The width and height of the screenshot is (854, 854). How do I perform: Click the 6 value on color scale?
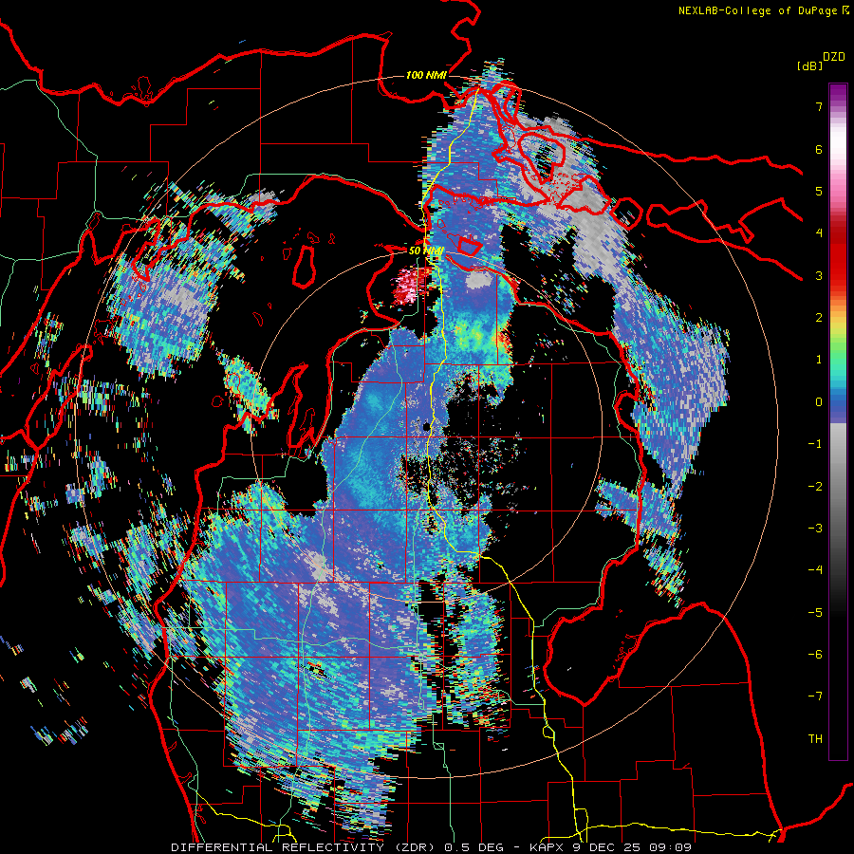click(x=819, y=149)
